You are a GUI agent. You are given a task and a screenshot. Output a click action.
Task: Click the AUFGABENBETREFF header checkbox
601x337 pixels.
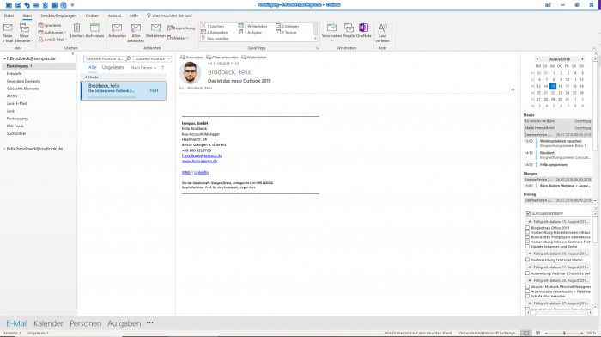coord(529,213)
